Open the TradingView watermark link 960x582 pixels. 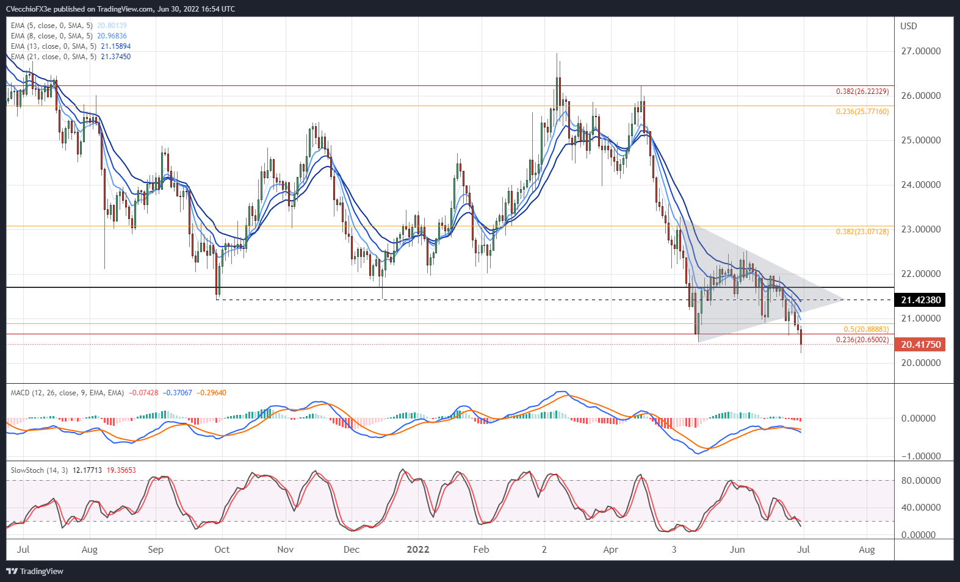[x=35, y=572]
